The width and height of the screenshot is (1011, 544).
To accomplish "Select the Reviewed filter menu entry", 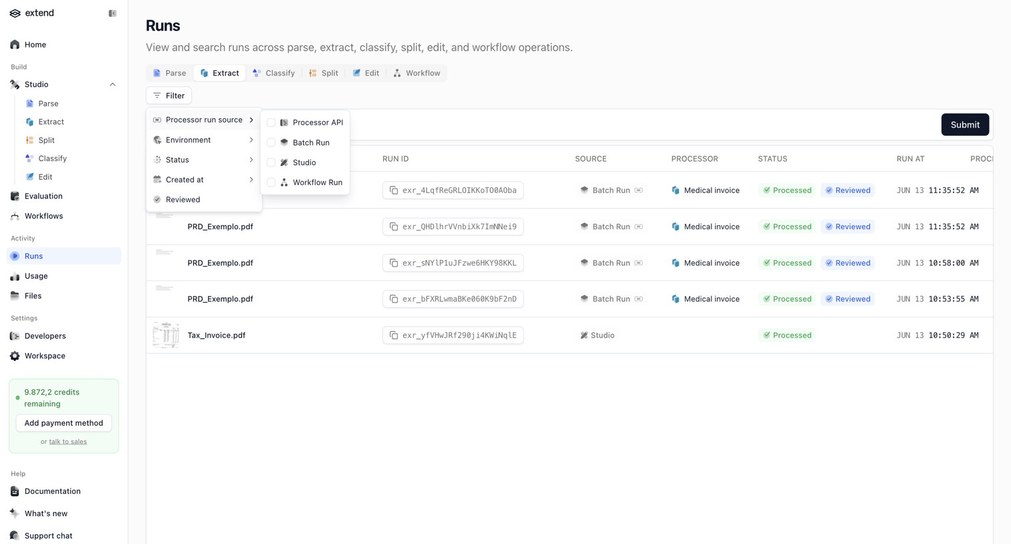I will click(x=204, y=200).
